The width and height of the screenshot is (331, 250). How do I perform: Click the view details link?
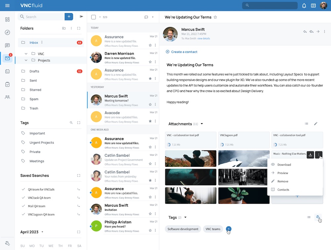(204, 38)
